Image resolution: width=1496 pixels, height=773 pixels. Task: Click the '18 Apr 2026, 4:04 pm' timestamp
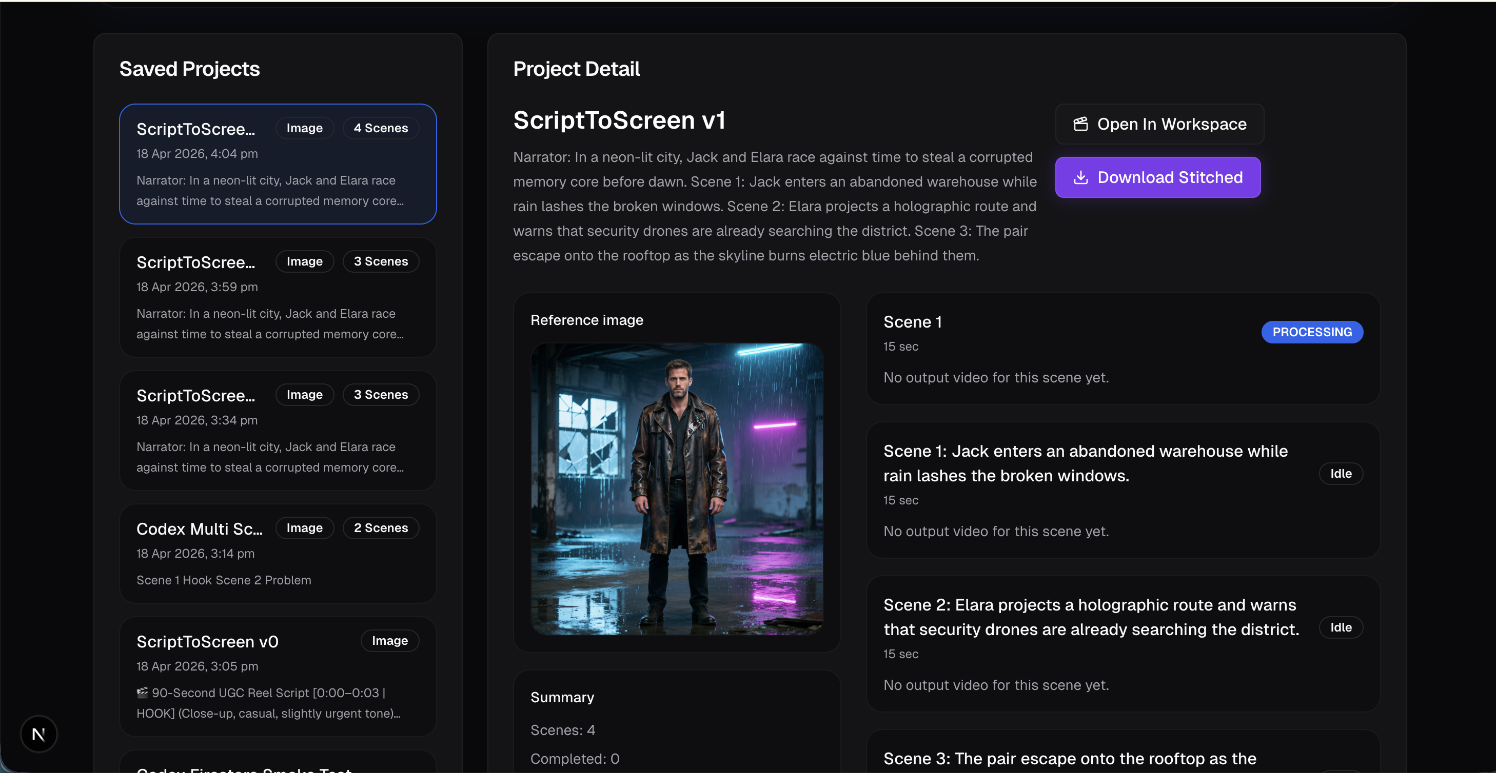point(197,154)
